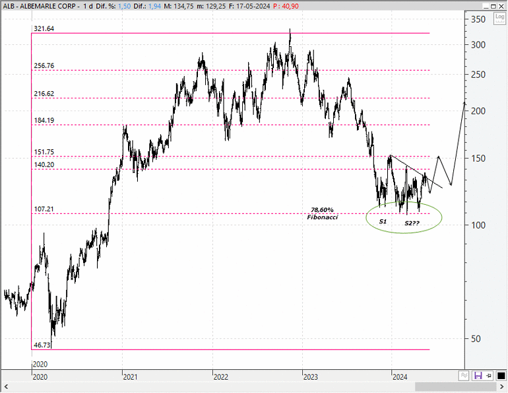Click the M: 134,75 maximum value
This screenshot has width=508, height=393.
pos(178,6)
